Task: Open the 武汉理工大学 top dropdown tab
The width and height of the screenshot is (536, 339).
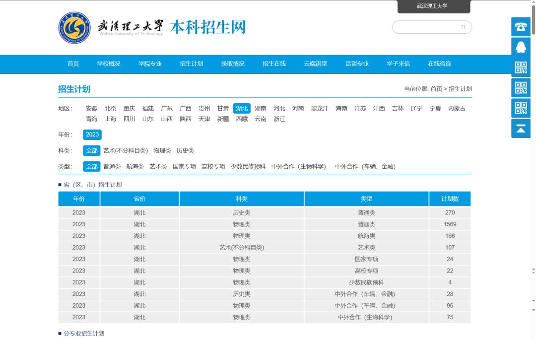Action: tap(433, 6)
